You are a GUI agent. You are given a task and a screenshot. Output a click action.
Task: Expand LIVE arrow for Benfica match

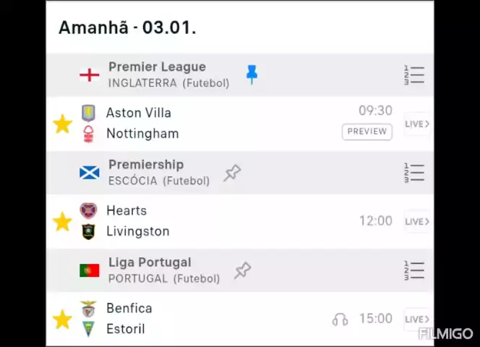tap(417, 319)
